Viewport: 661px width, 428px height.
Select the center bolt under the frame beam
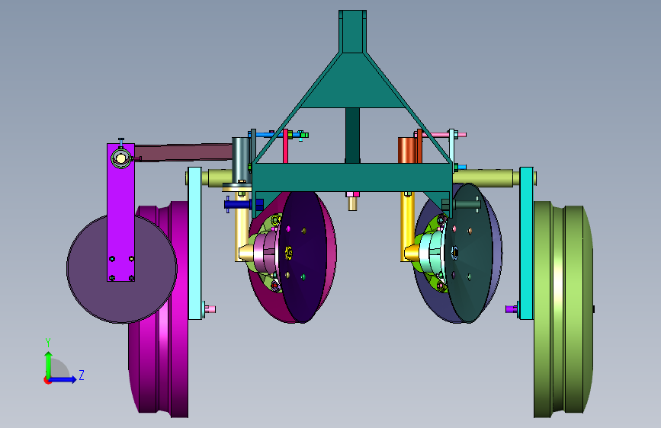[x=352, y=201]
